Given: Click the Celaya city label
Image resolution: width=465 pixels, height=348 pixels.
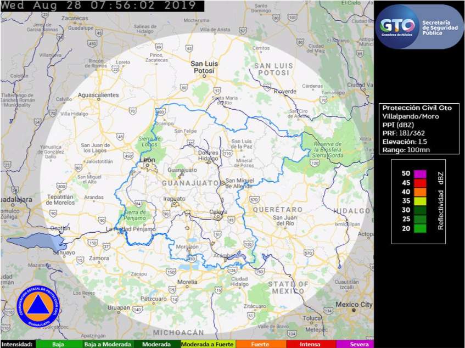Looking at the screenshot, I should point(219,212).
